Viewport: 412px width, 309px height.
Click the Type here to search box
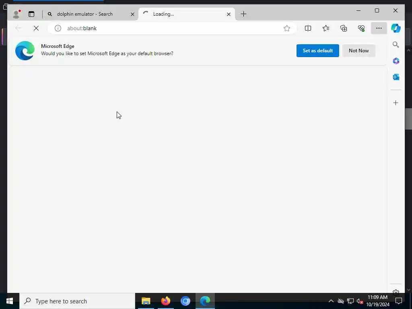[77, 301]
